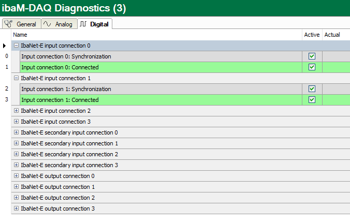Toggle Active checkbox for Input connection 1: Connected

312,100
